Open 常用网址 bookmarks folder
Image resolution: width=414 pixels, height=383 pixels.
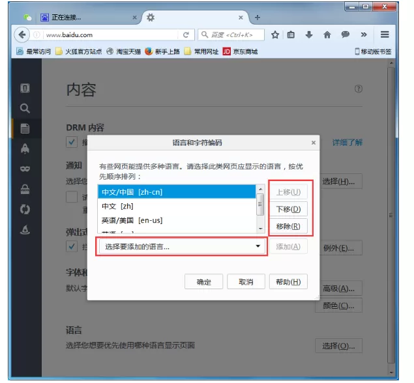coord(201,51)
